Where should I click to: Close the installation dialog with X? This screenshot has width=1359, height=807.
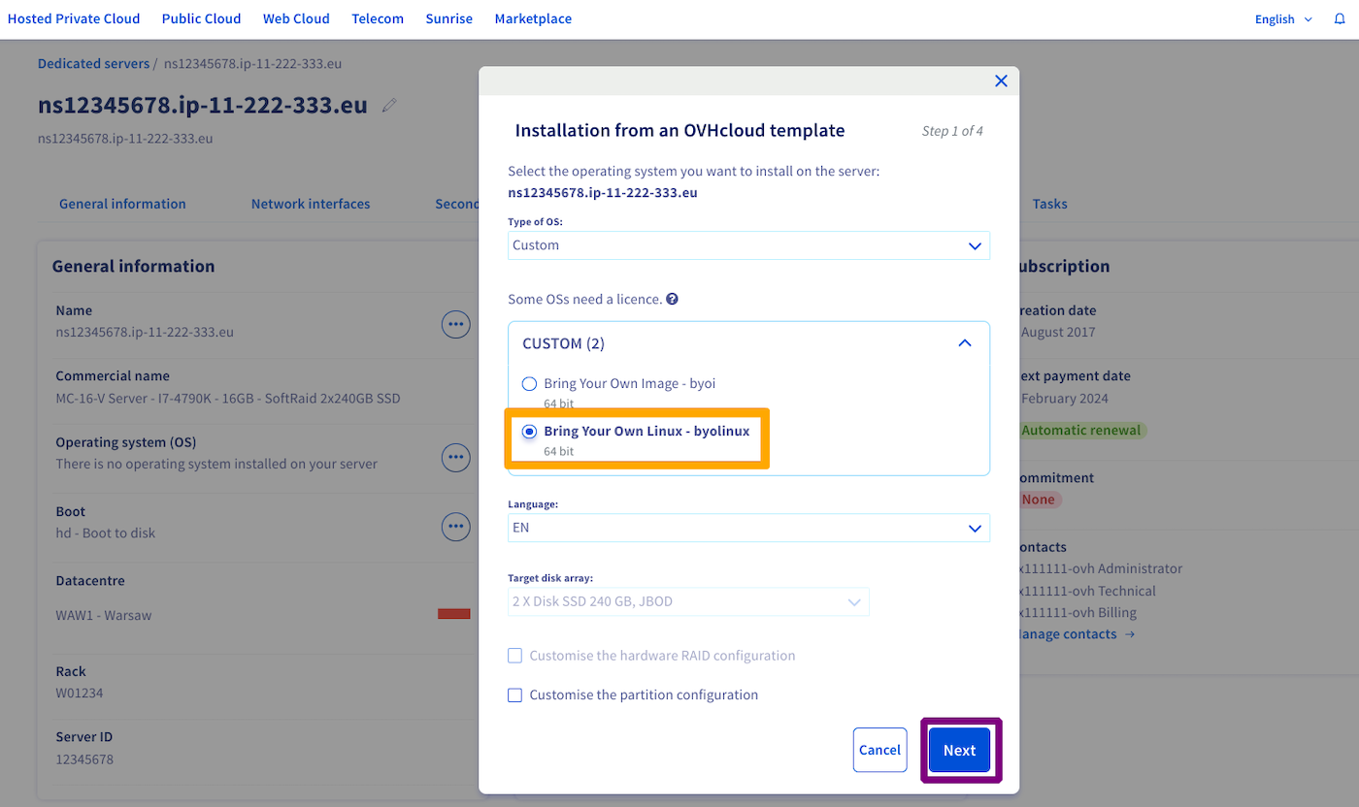point(1001,81)
